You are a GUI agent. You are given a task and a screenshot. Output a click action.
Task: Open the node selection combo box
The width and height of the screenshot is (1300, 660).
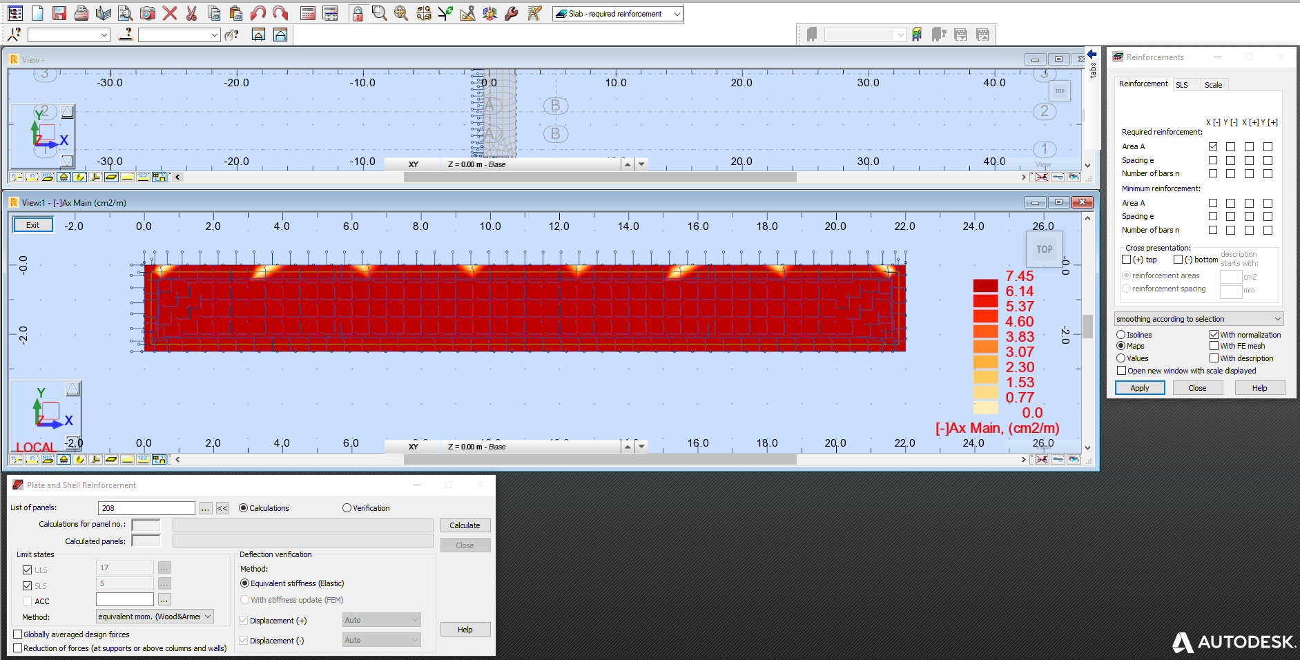pyautogui.click(x=69, y=35)
